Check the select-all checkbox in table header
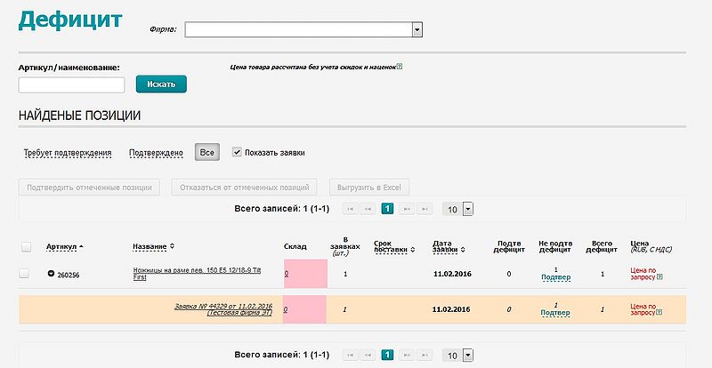The width and height of the screenshot is (712, 368). pyautogui.click(x=26, y=246)
